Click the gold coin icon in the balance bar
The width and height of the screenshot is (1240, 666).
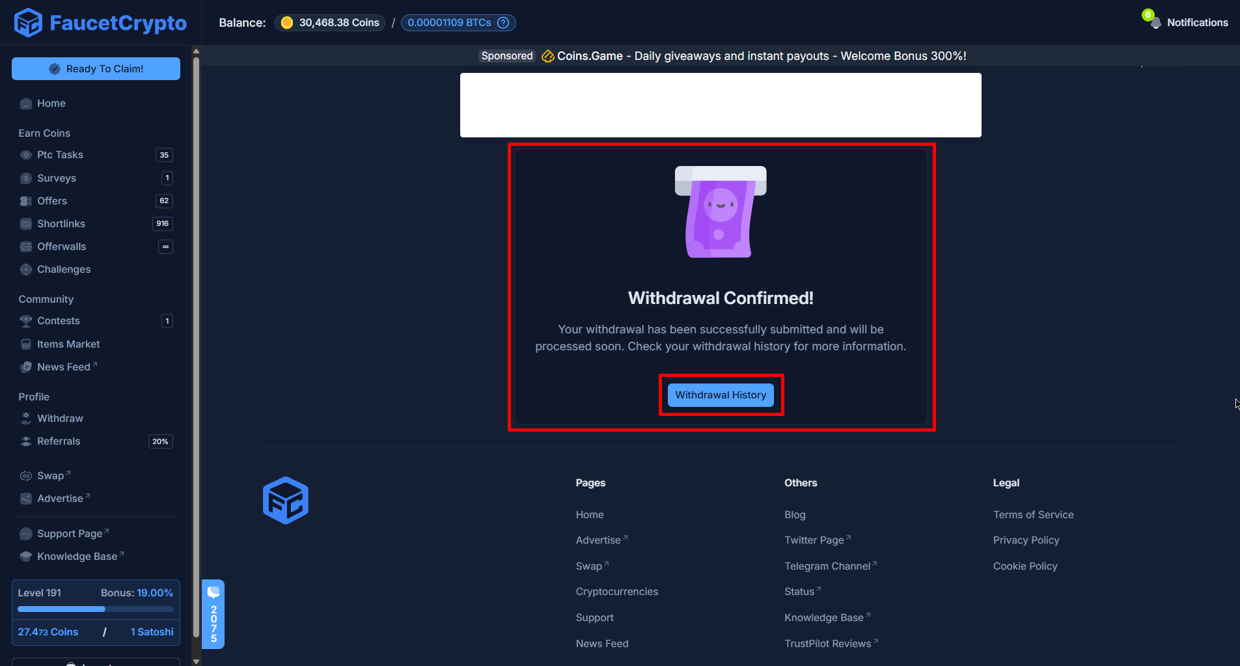coord(286,22)
